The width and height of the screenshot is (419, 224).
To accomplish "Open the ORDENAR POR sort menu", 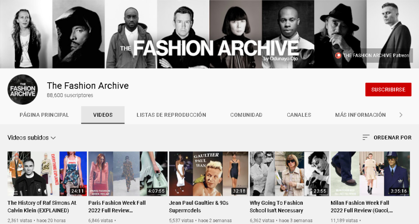I will [x=387, y=138].
